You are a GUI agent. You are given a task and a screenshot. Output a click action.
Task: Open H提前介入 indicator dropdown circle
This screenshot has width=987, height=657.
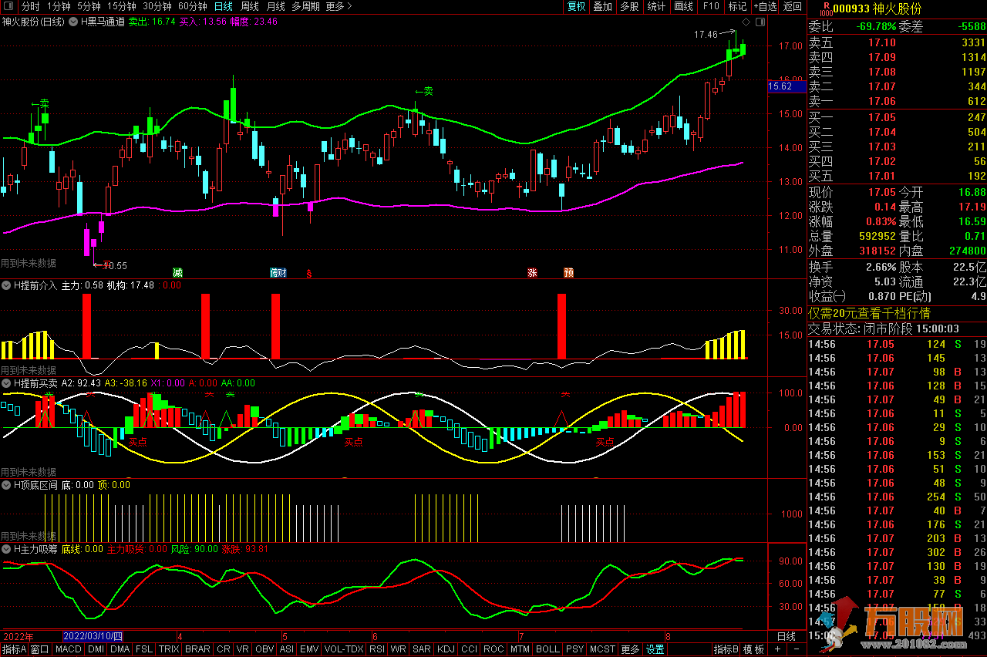point(7,285)
